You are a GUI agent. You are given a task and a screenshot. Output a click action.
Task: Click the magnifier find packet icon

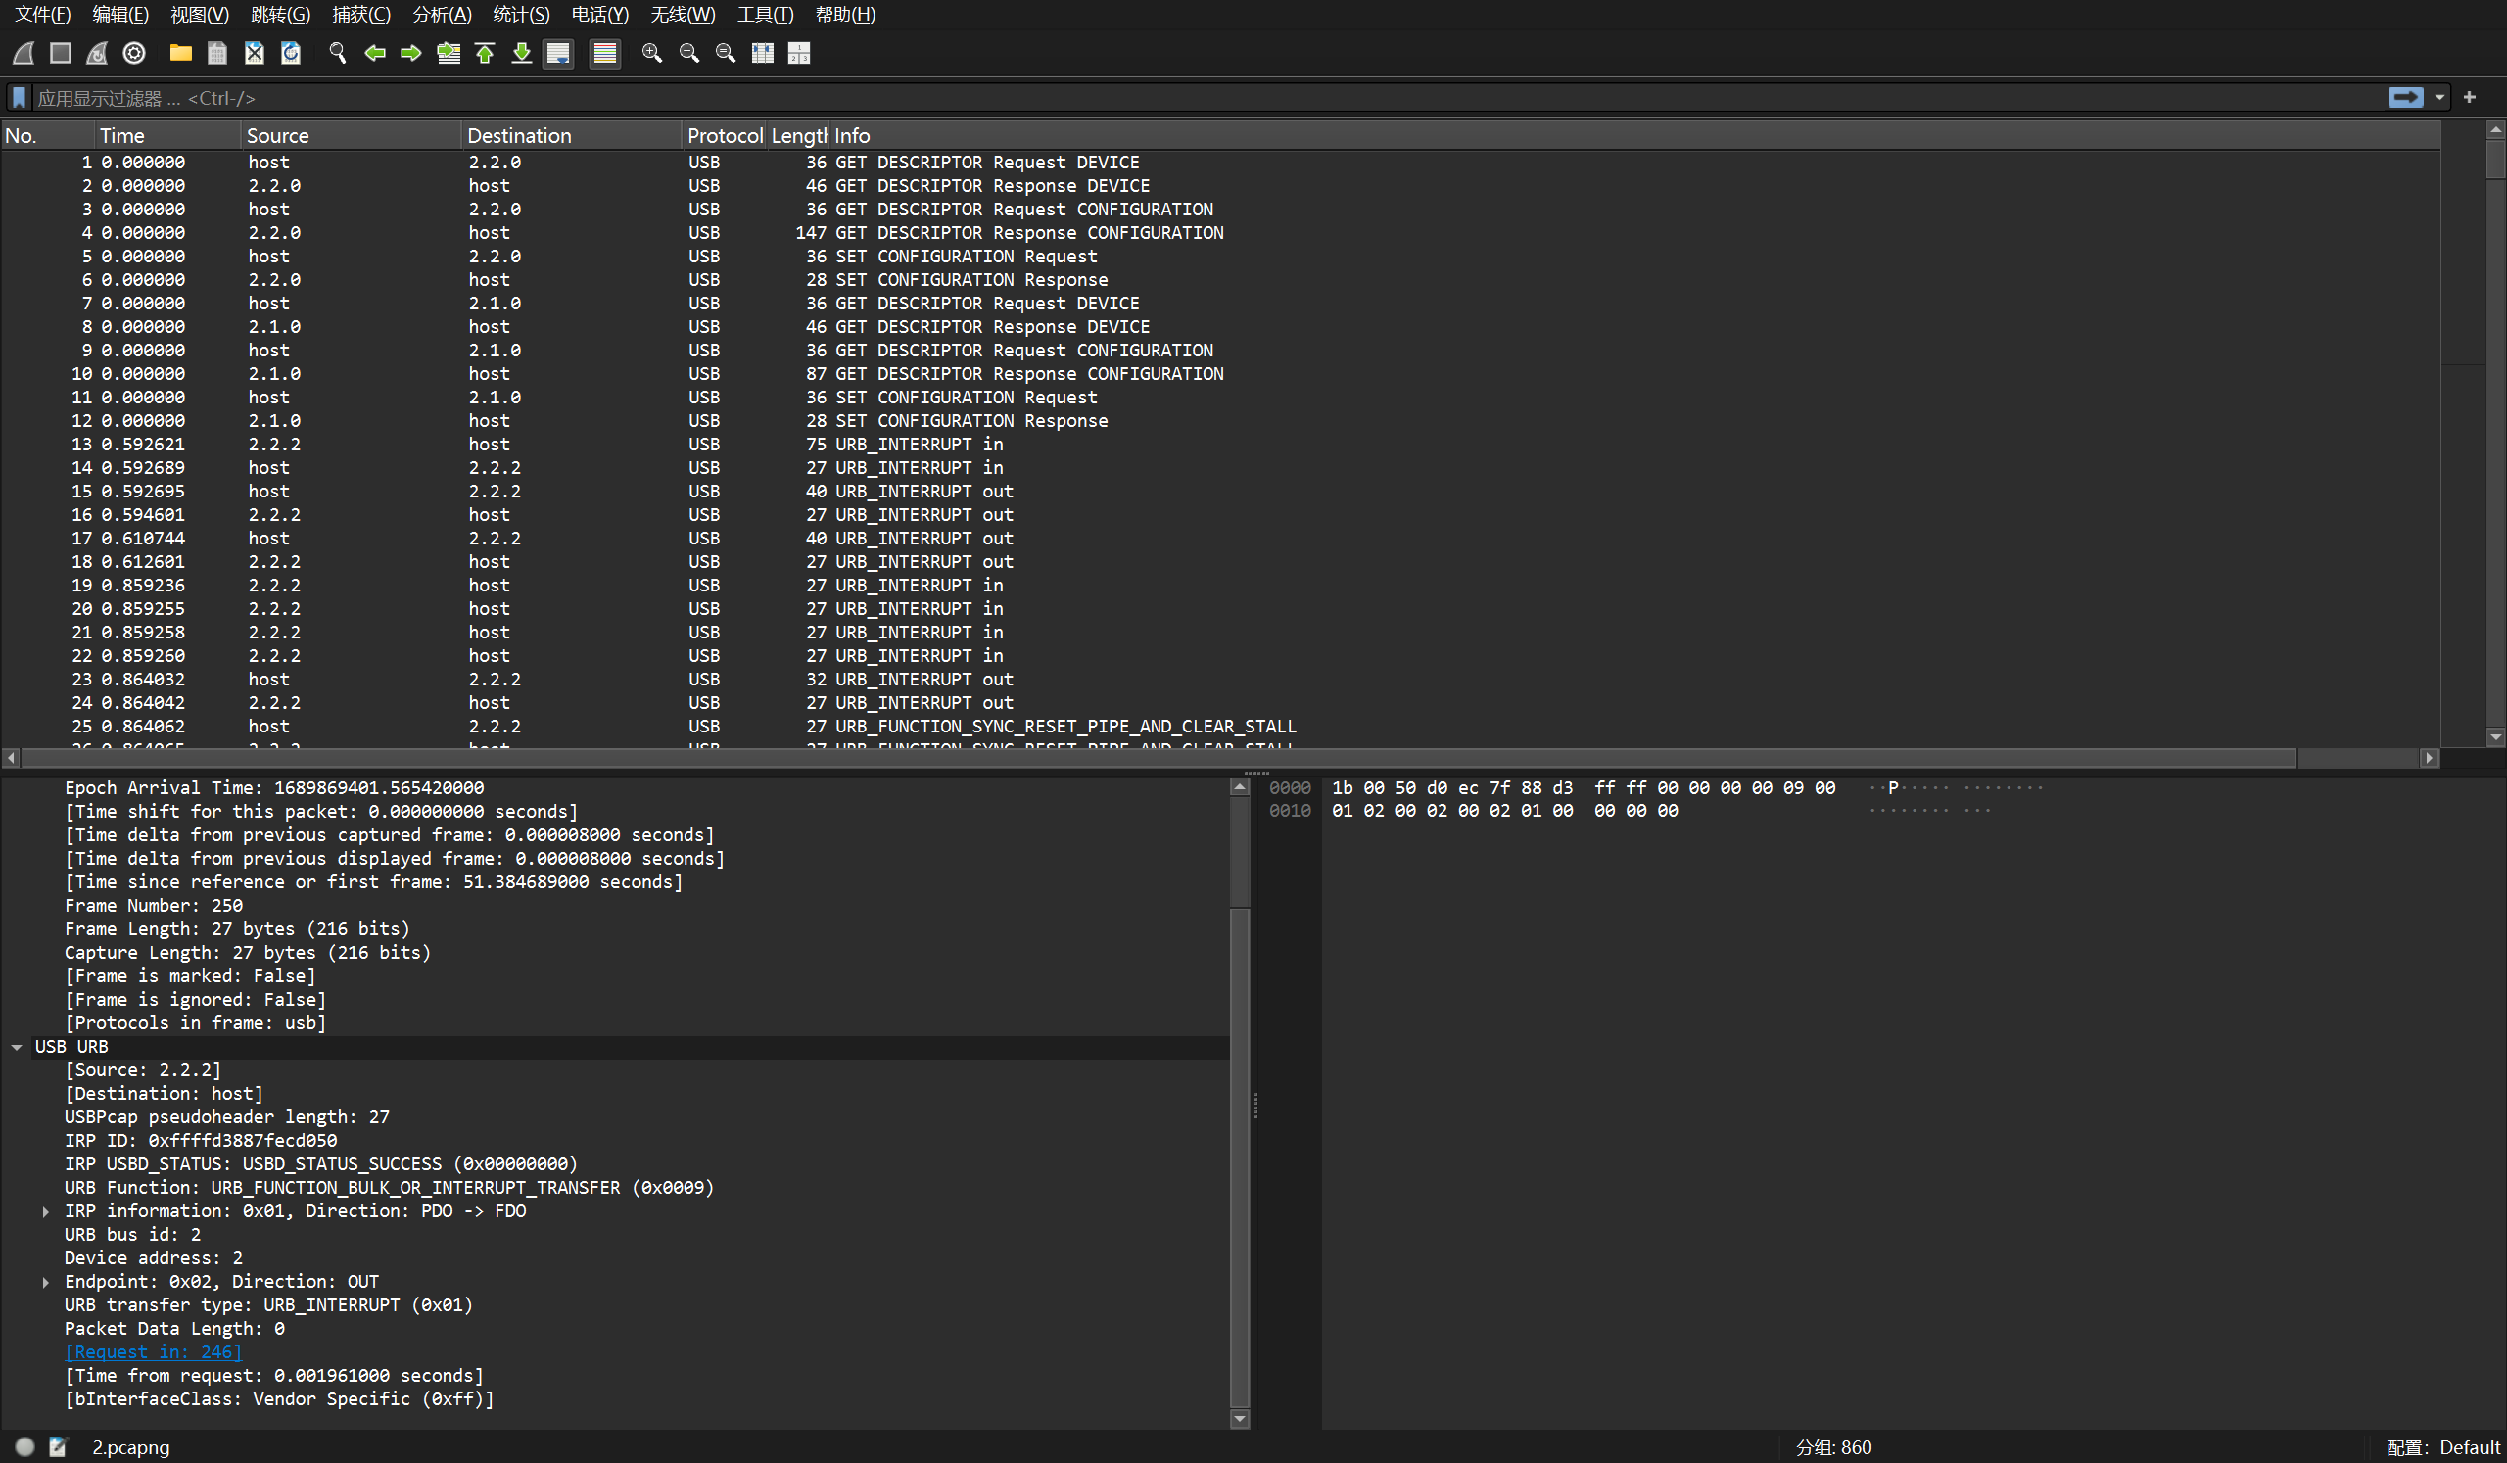[x=337, y=53]
